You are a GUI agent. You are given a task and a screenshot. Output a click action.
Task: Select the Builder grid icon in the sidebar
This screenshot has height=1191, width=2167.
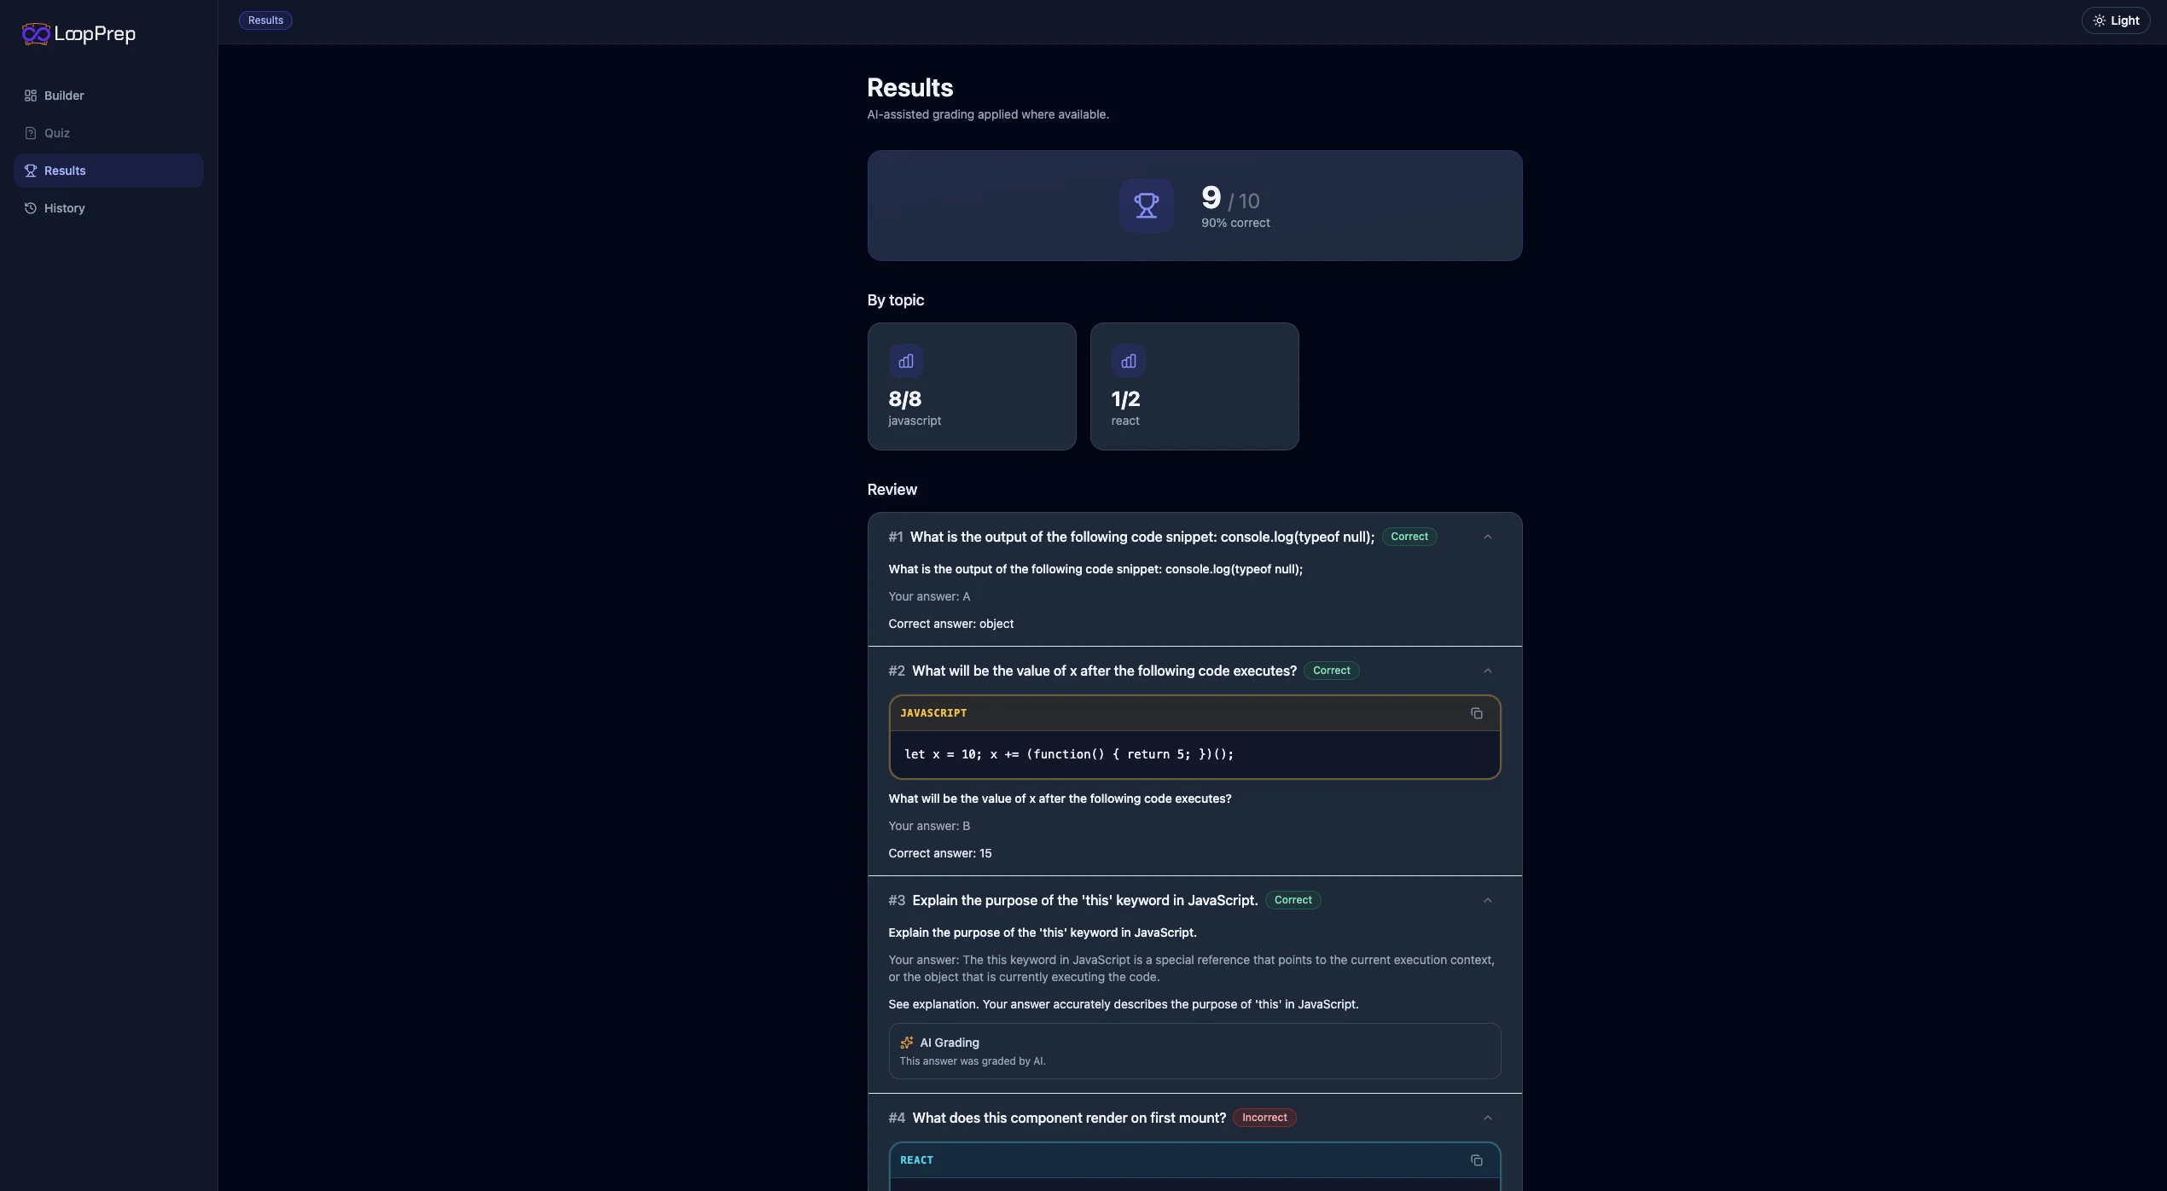pyautogui.click(x=31, y=96)
